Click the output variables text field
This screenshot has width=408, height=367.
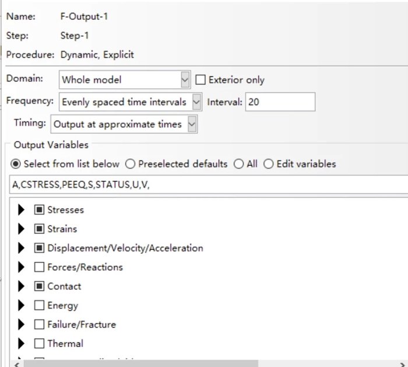click(209, 185)
